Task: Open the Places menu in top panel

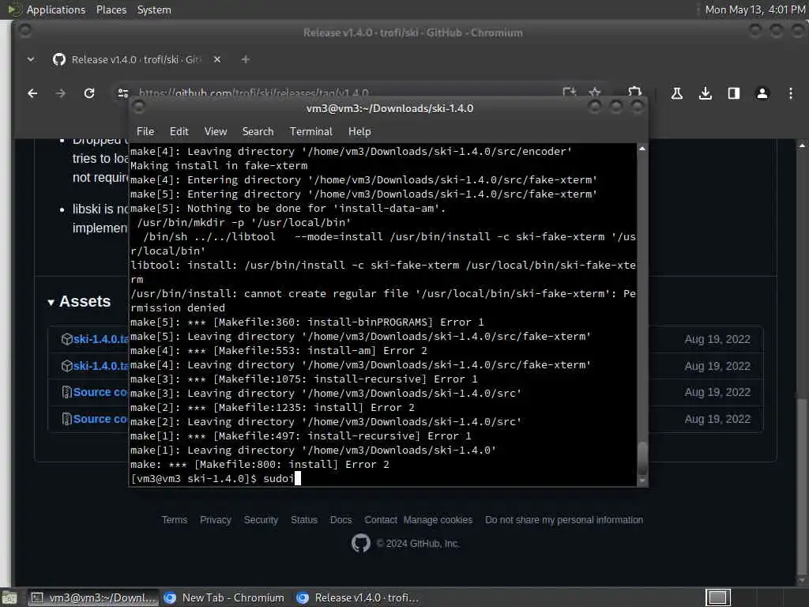Action: [111, 9]
